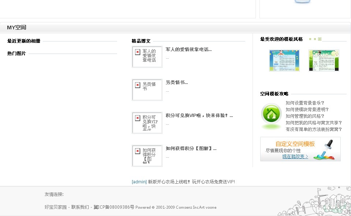The image size is (351, 216).
Task: Click 最受欢迎的模板风格 heading
Action: click(x=281, y=39)
